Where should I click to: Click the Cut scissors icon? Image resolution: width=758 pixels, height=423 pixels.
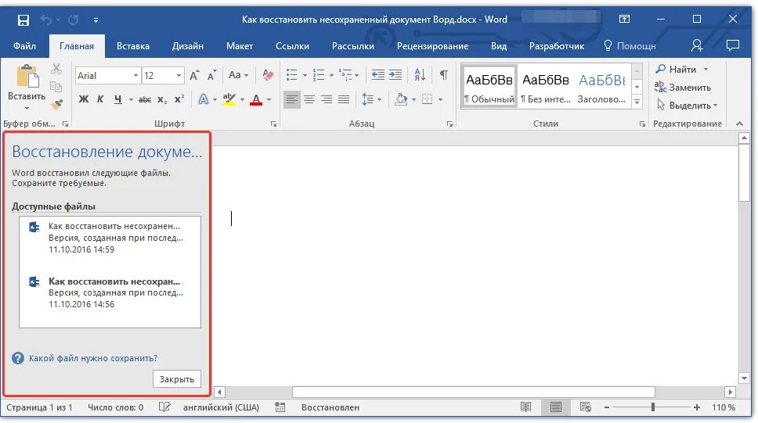click(x=56, y=69)
